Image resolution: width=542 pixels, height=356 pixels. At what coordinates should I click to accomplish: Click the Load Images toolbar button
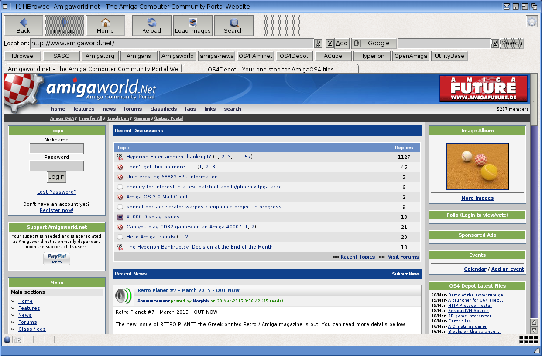[x=193, y=26]
